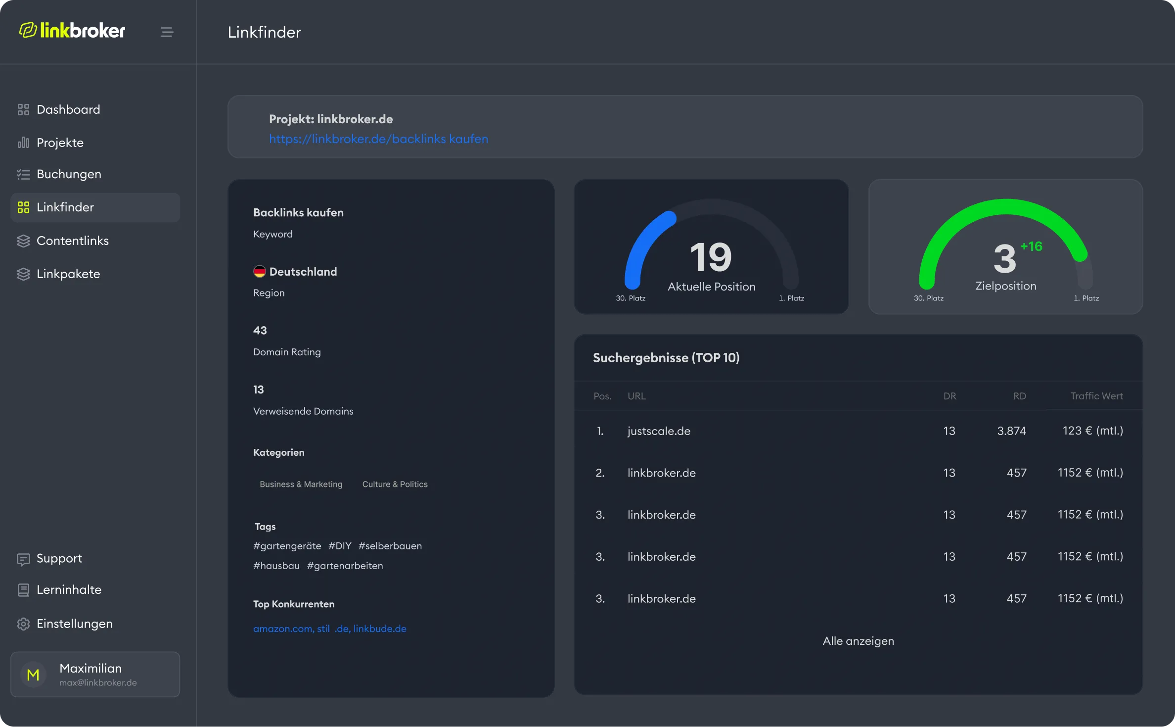The height and width of the screenshot is (727, 1175).
Task: Click the URL column header
Action: click(x=636, y=396)
